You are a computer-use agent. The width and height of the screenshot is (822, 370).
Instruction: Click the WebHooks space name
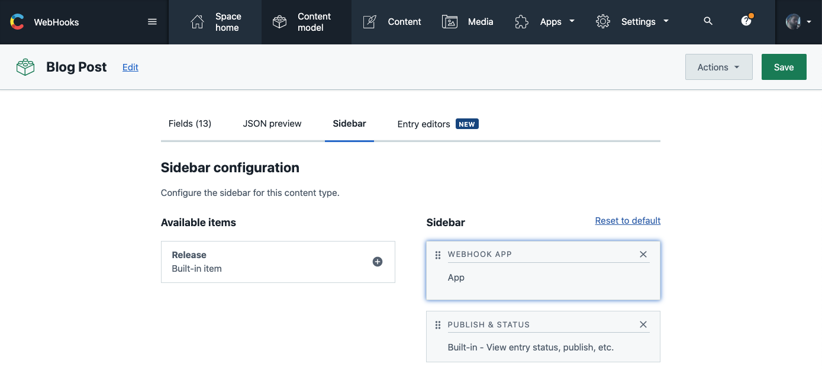(x=56, y=22)
